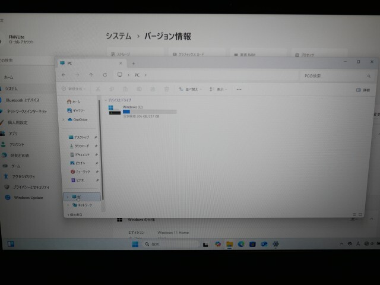This screenshot has height=285, width=380.
Task: Click the Copy icon in Explorer toolbar
Action: [112, 89]
